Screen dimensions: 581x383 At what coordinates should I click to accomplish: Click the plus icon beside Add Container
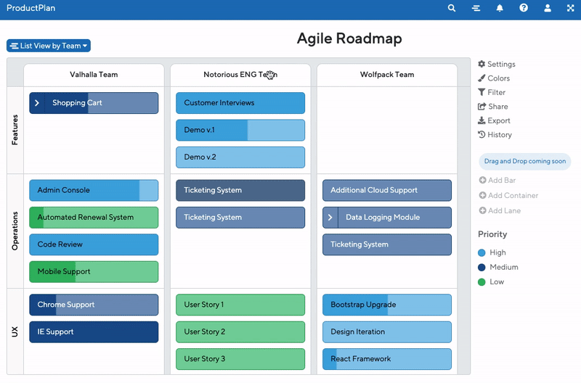coord(482,195)
